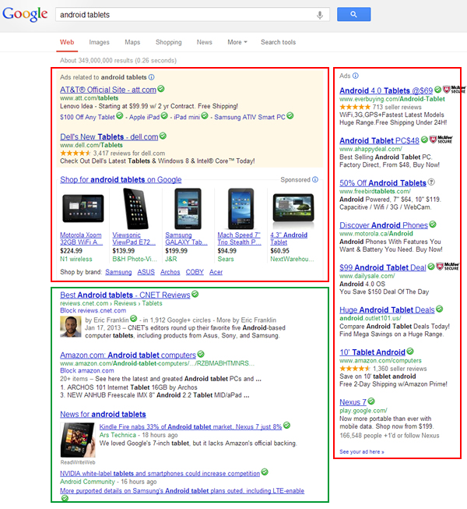The width and height of the screenshot is (467, 509).
Task: Open News for android tablets heading
Action: tap(103, 414)
